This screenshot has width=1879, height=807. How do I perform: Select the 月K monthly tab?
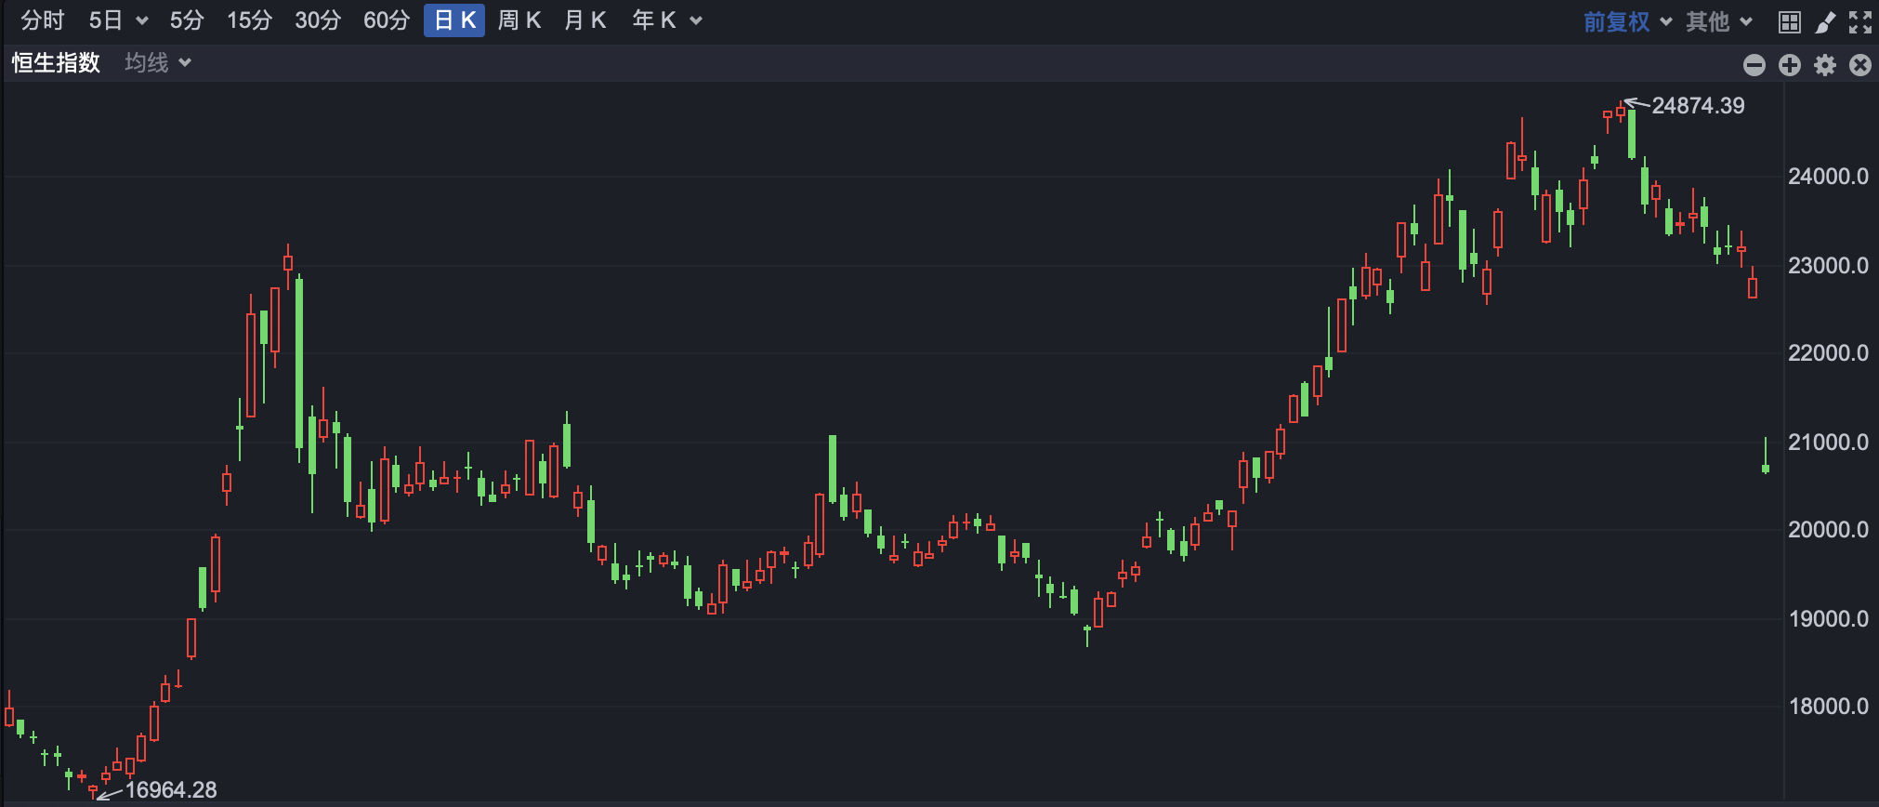coord(585,20)
